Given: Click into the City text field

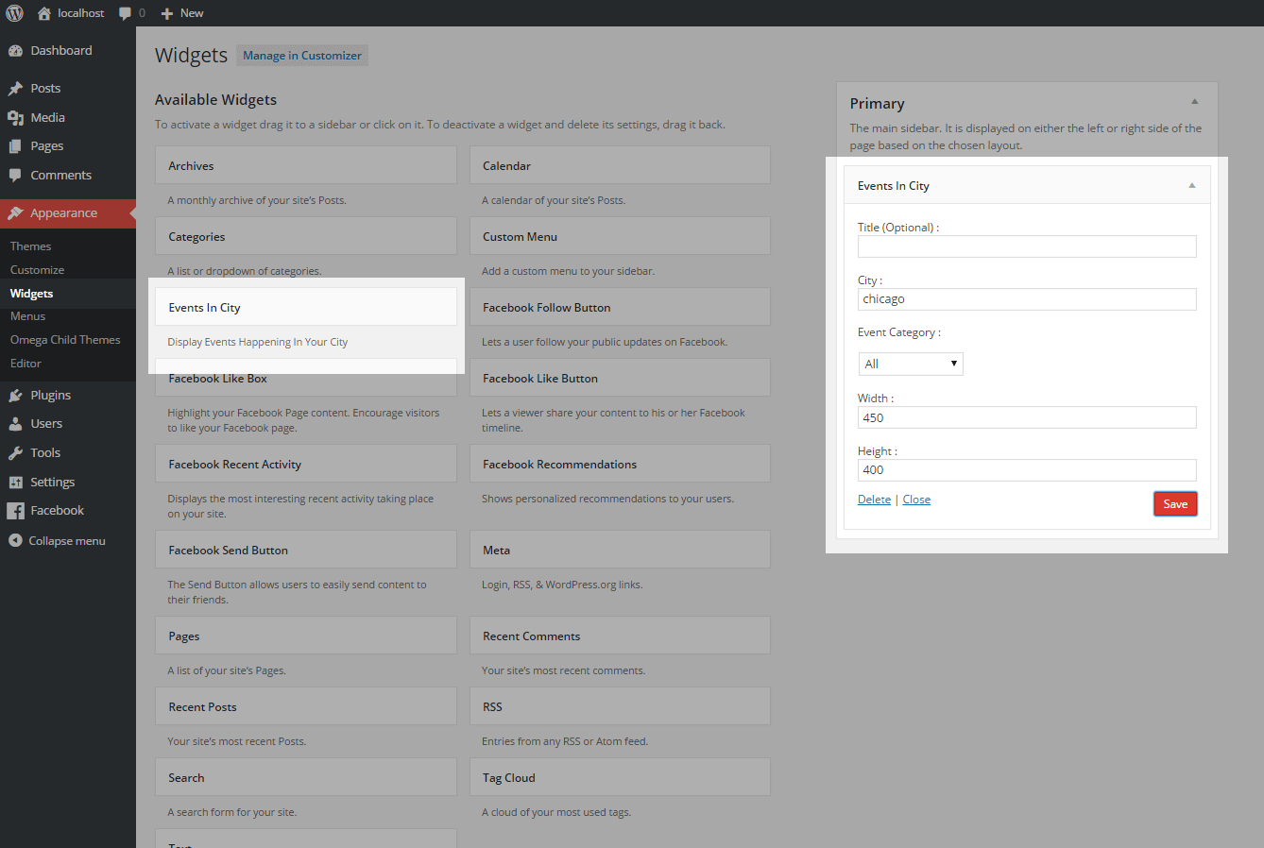Looking at the screenshot, I should 1027,299.
